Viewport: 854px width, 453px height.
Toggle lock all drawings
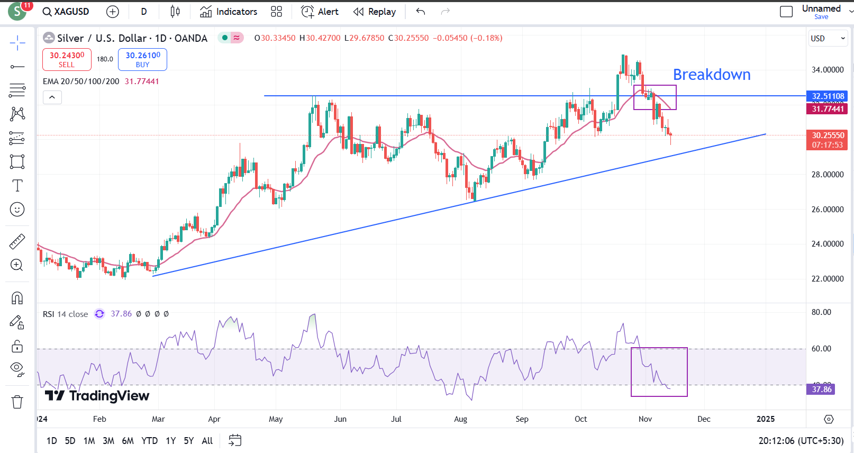[17, 347]
